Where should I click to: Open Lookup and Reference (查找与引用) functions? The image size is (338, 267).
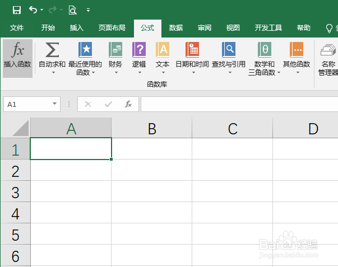[x=229, y=50]
